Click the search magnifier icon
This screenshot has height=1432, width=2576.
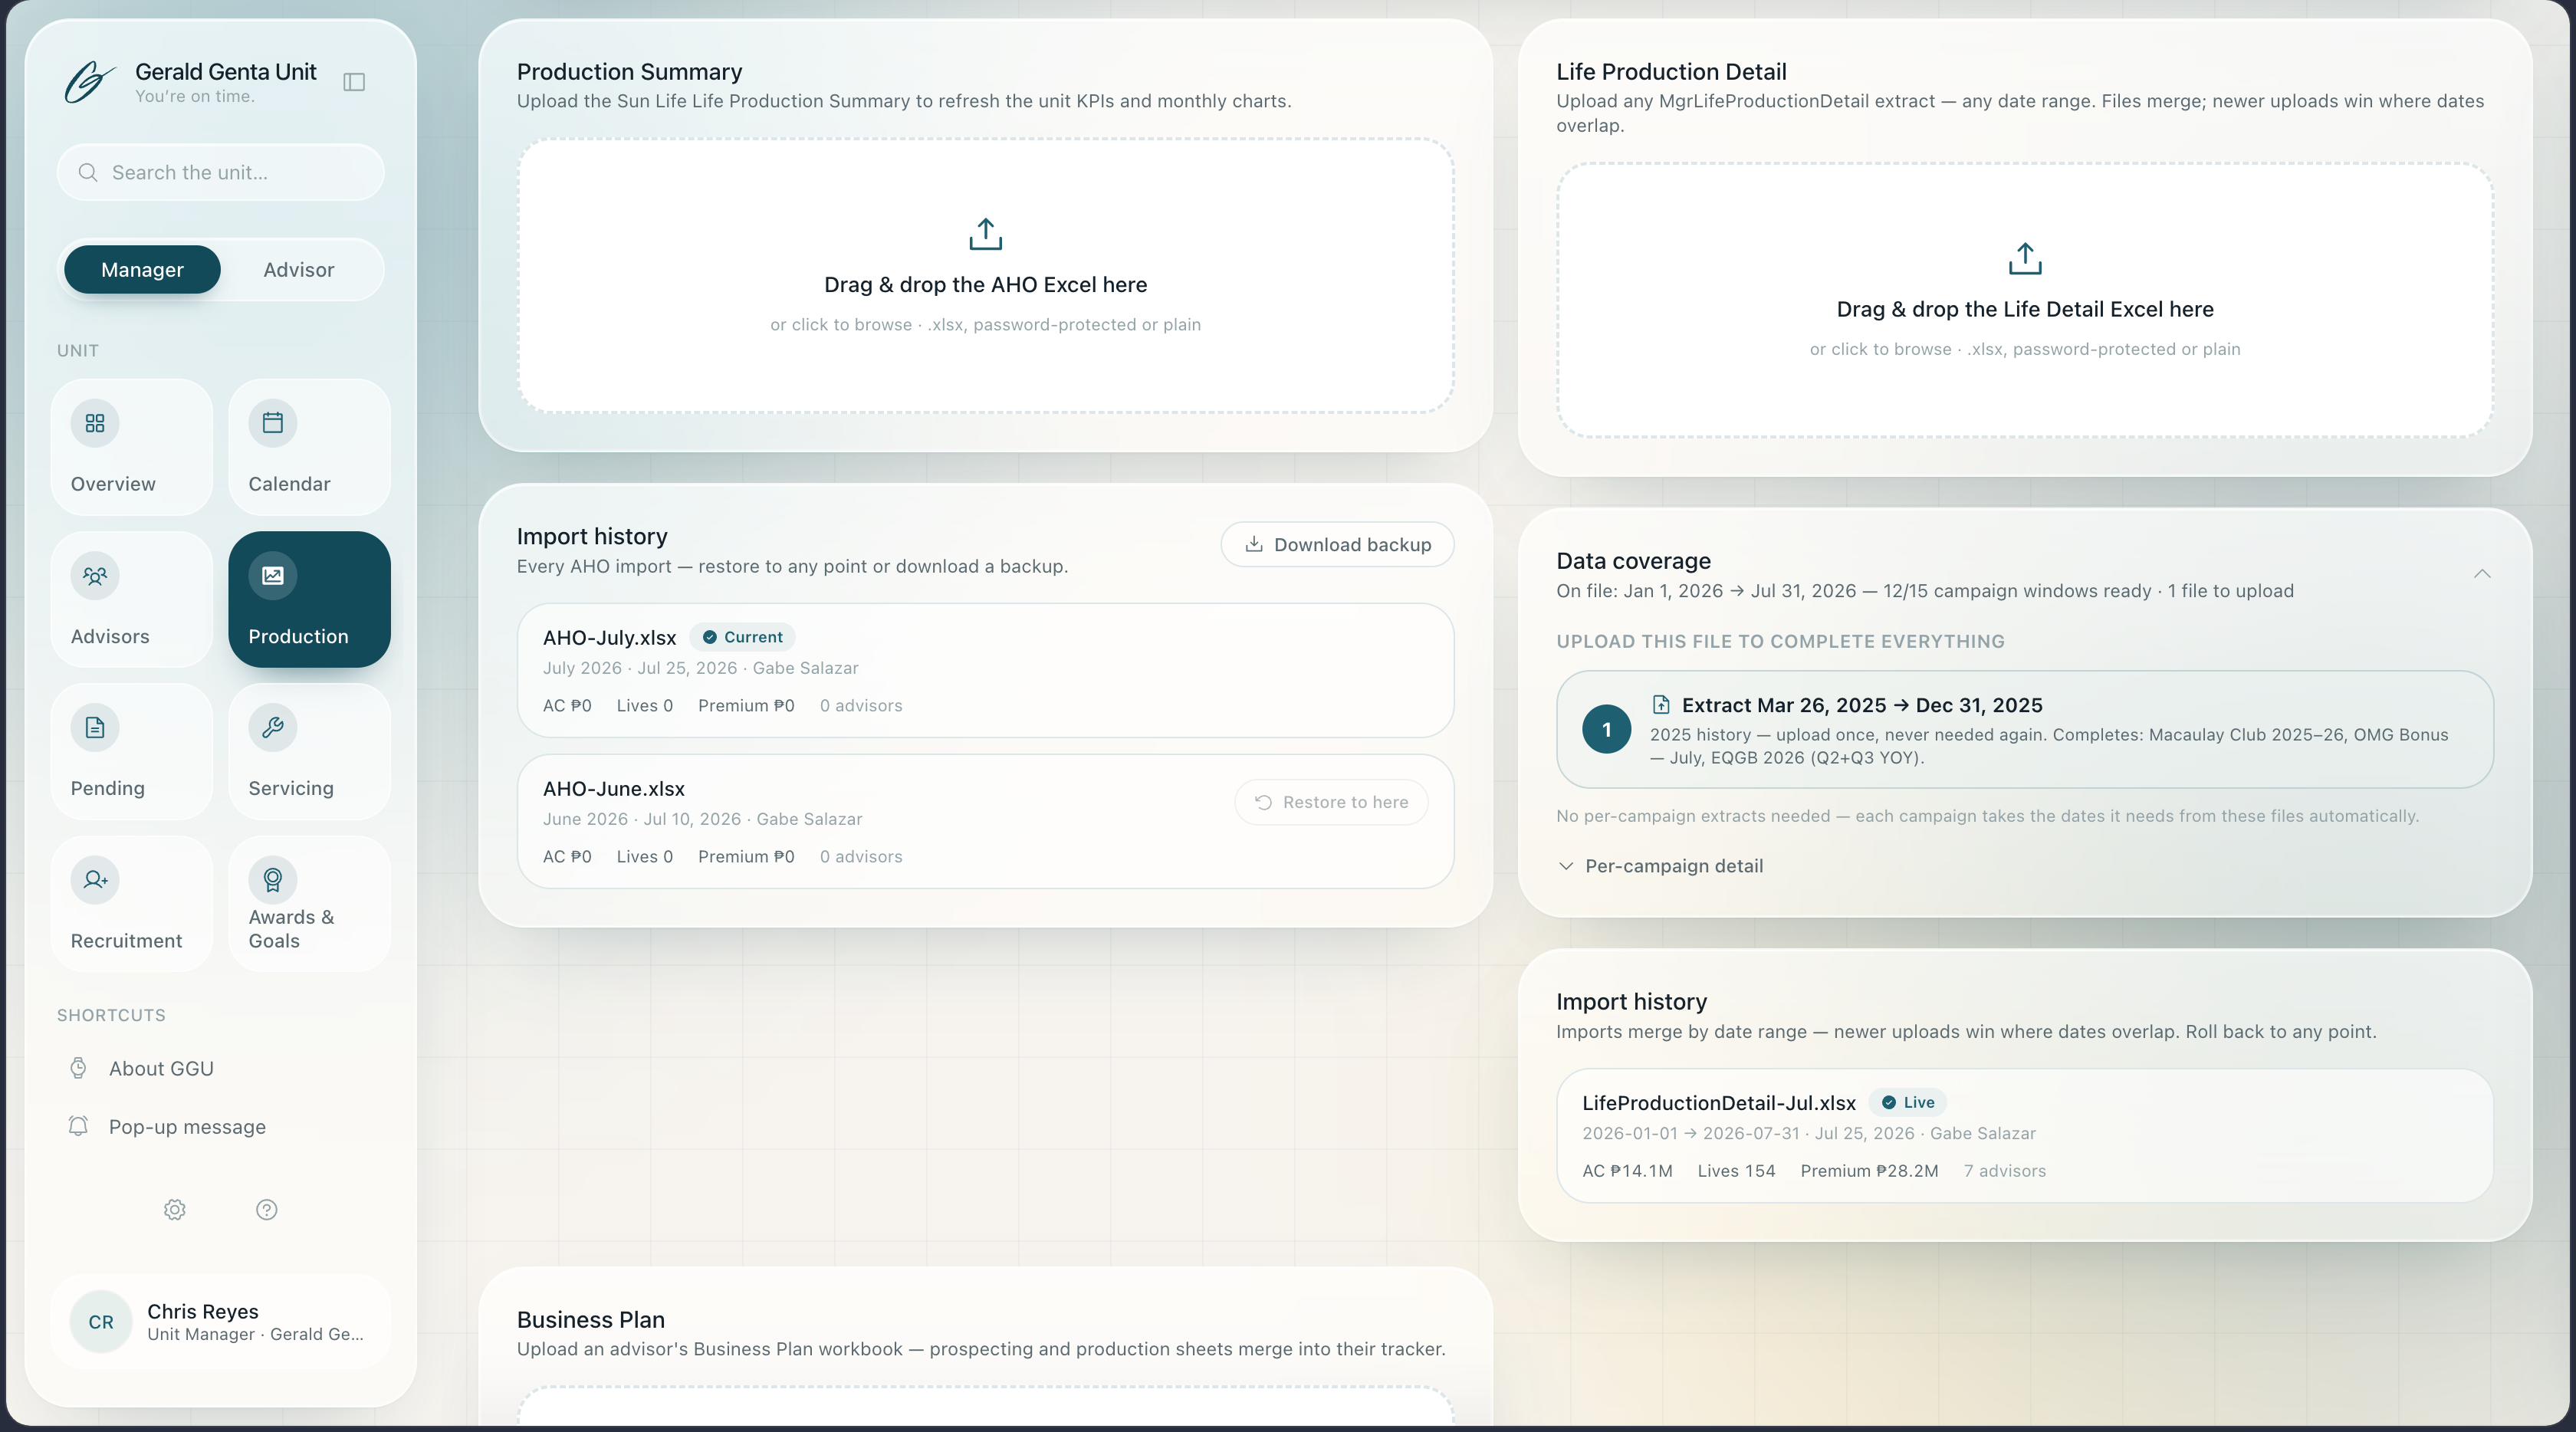(x=88, y=172)
